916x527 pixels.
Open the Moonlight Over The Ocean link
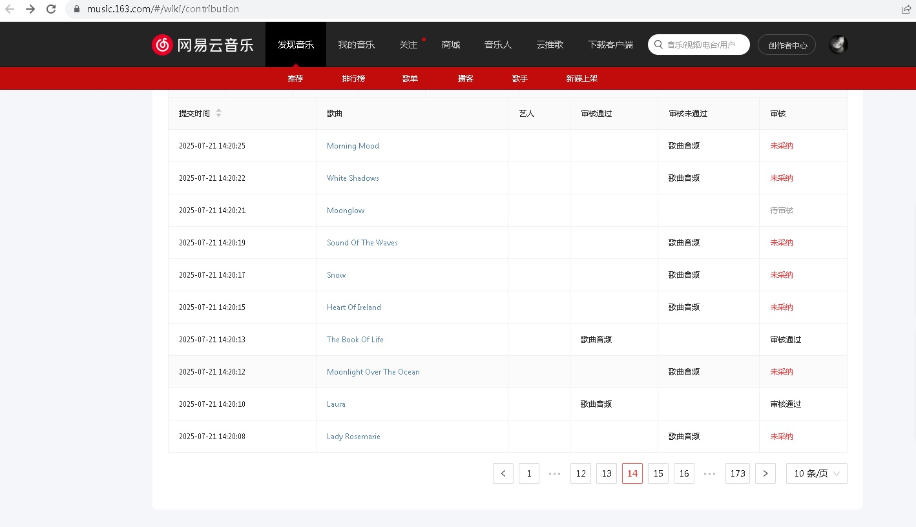tap(373, 372)
